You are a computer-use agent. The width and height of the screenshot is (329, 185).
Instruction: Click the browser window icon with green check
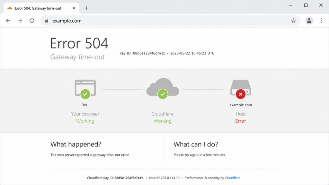click(x=85, y=89)
